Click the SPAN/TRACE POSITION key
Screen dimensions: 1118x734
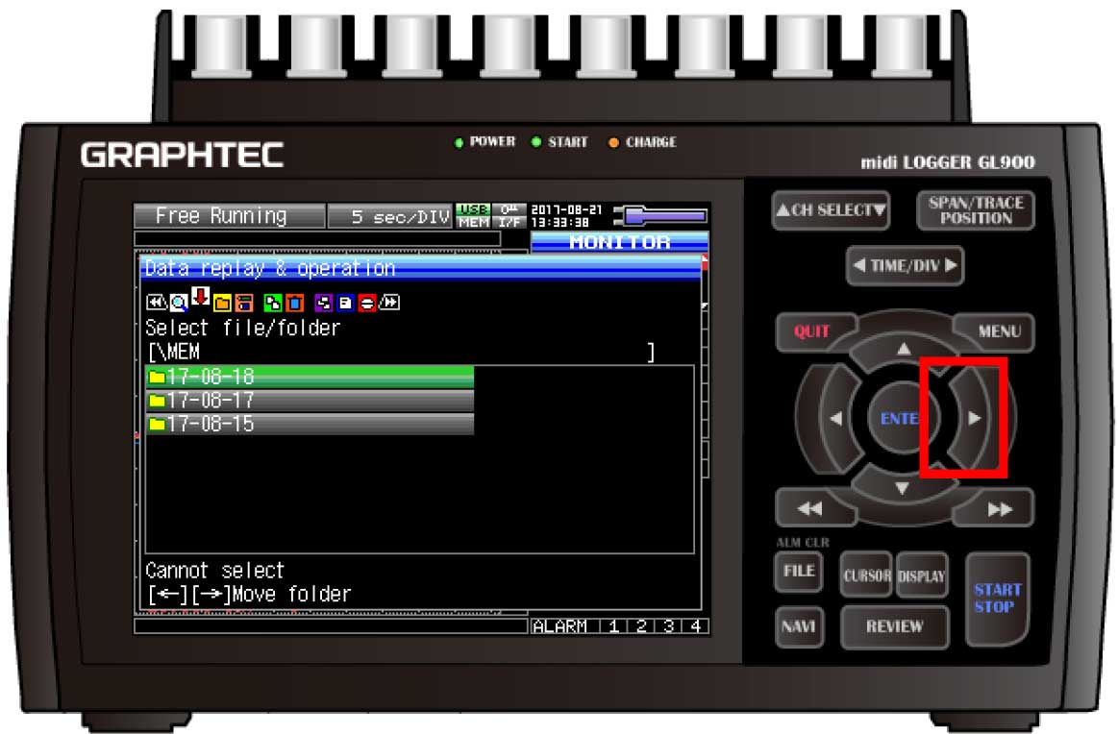(976, 210)
